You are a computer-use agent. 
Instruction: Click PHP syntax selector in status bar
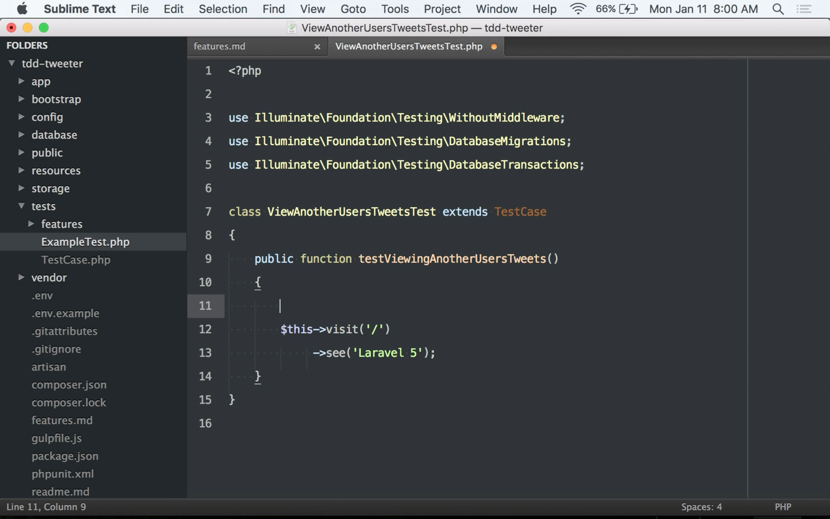point(783,507)
